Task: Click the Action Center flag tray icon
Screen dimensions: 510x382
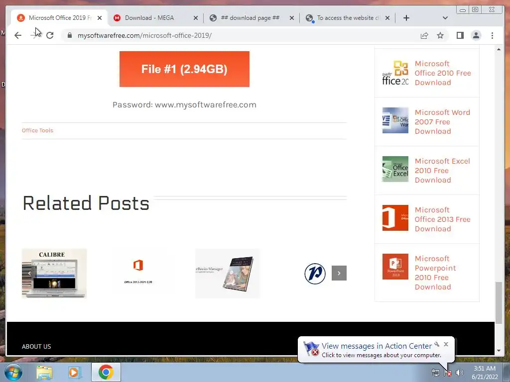Action: tap(448, 373)
